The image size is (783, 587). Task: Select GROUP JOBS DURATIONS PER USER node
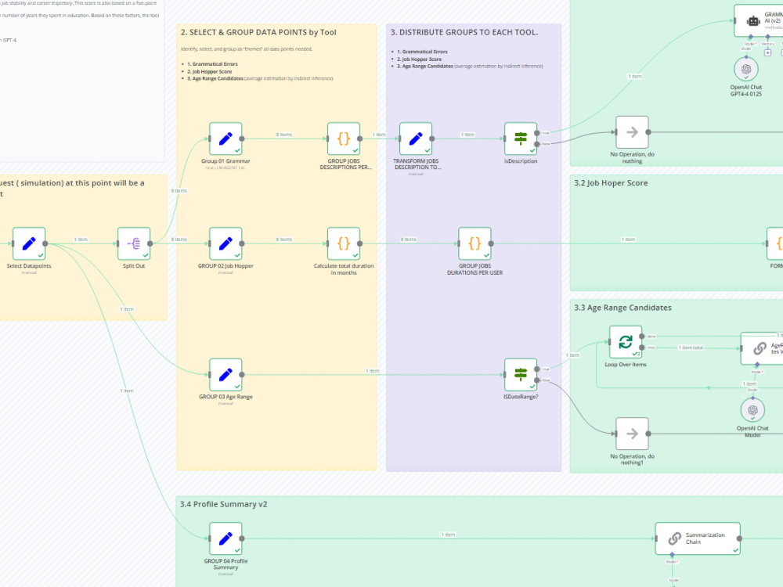(474, 243)
